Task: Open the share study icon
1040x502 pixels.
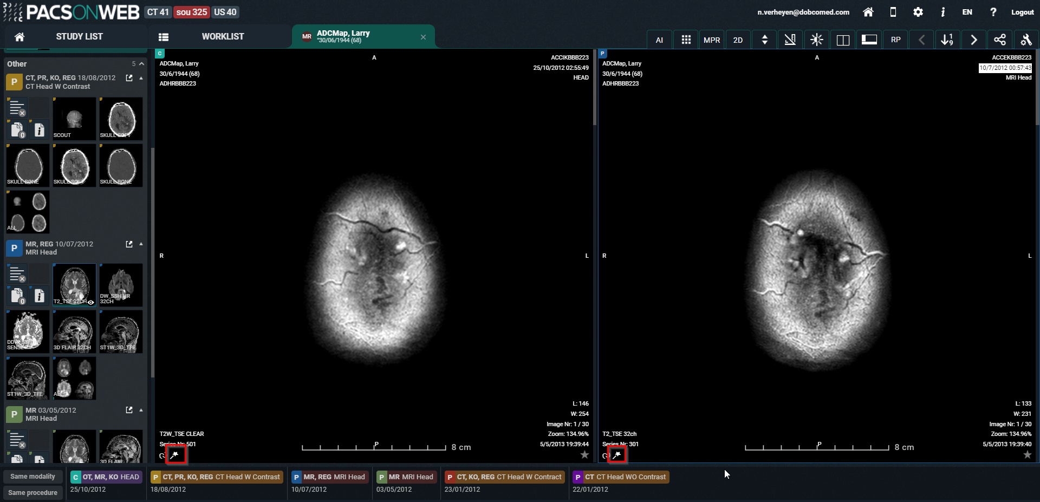Action: coord(1000,40)
